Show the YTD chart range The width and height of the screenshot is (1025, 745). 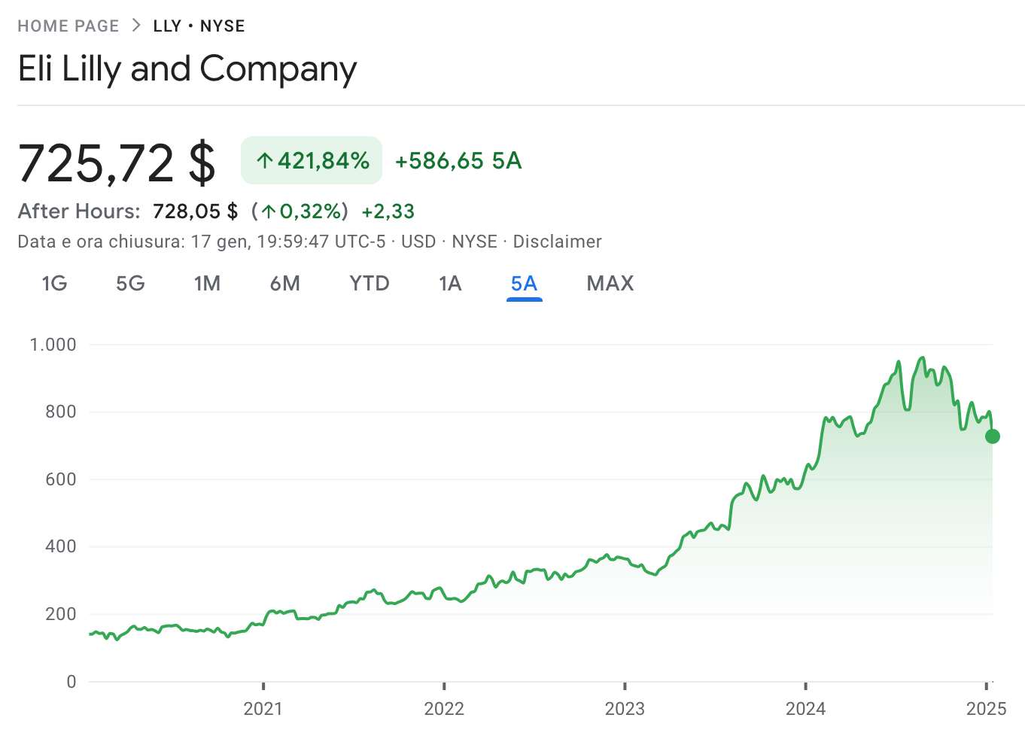click(x=370, y=284)
